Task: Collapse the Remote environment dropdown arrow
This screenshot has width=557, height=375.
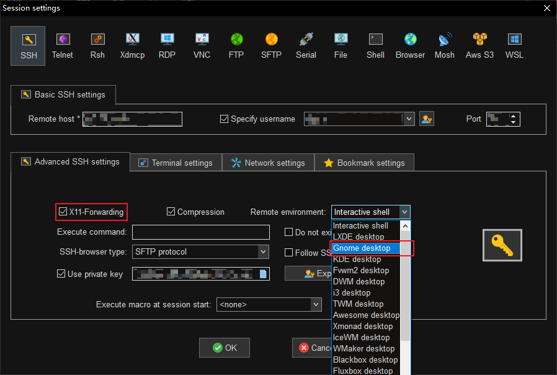Action: (404, 212)
